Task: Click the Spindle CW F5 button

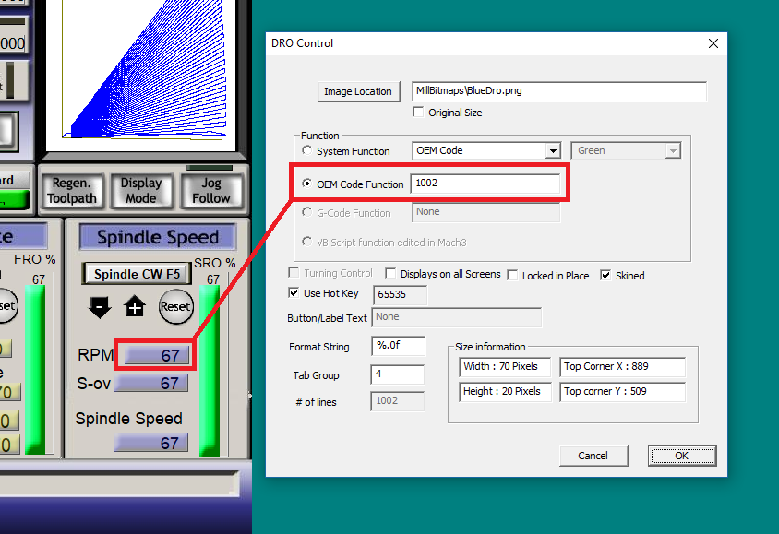Action: pos(137,274)
